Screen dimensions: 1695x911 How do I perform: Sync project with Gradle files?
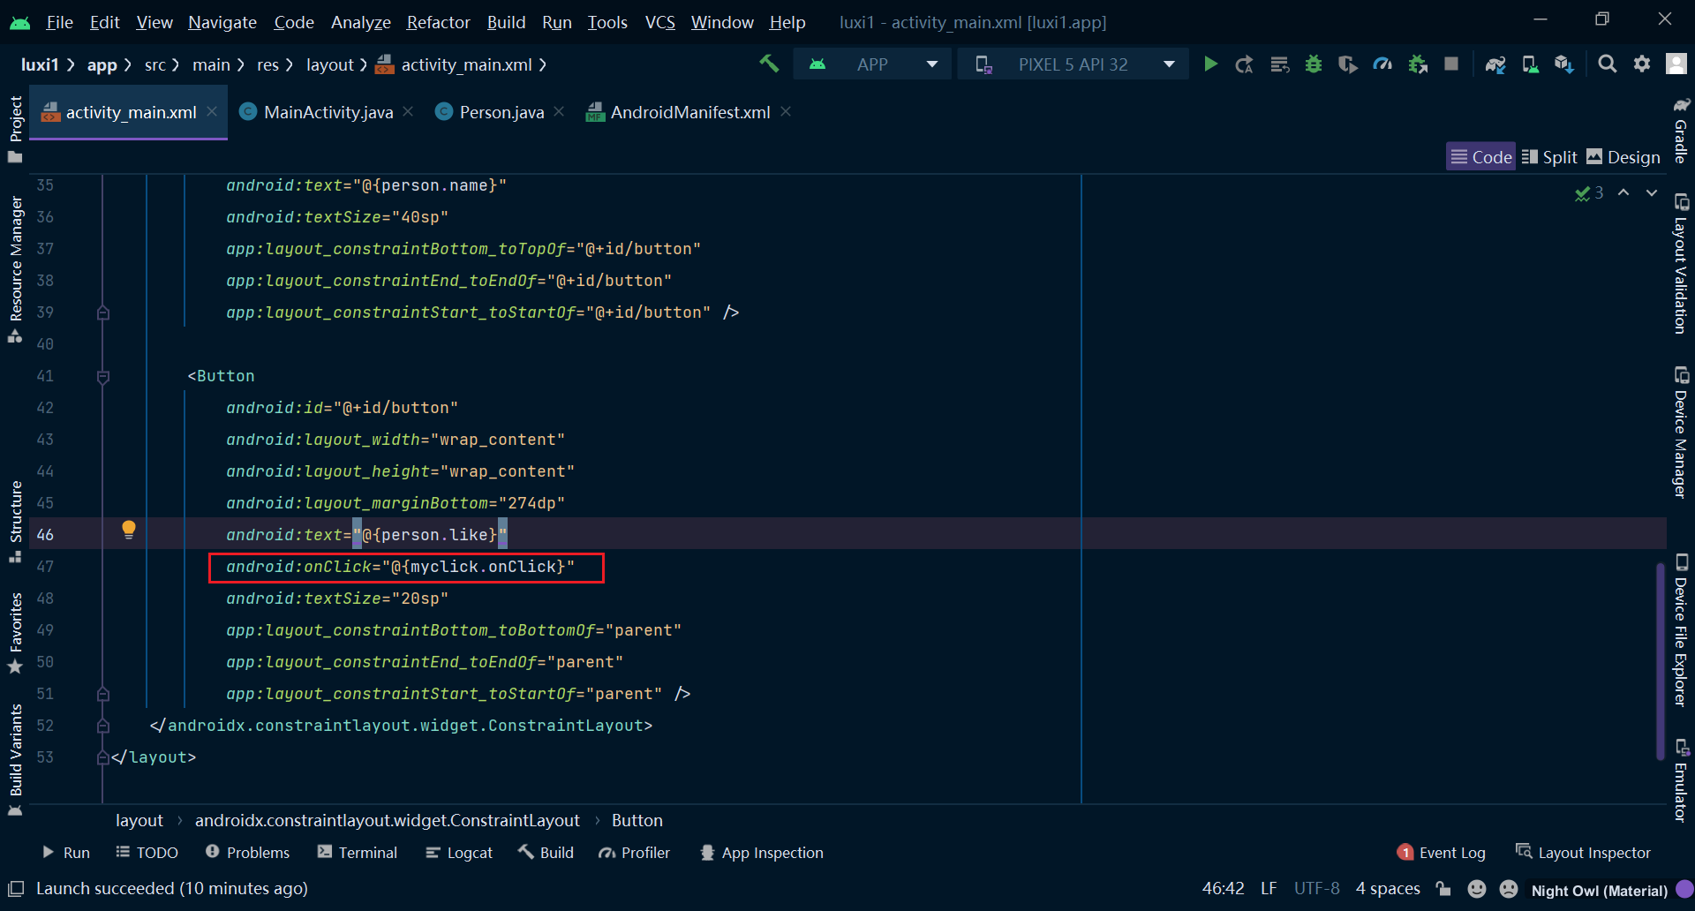tap(1495, 64)
